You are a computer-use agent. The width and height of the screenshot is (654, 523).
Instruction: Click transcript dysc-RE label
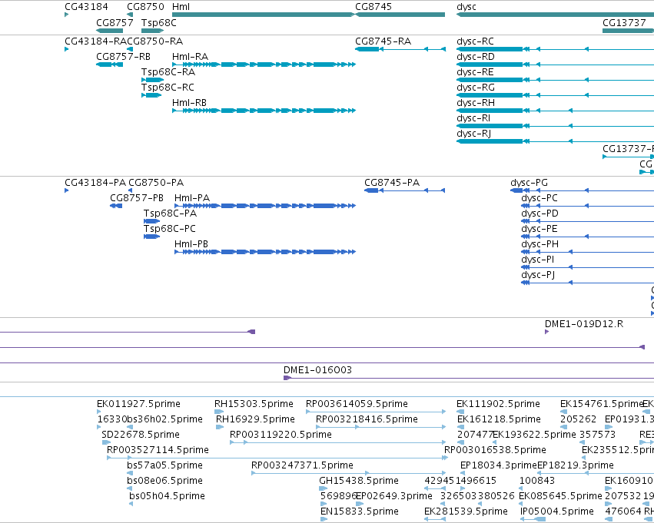pyautogui.click(x=475, y=72)
